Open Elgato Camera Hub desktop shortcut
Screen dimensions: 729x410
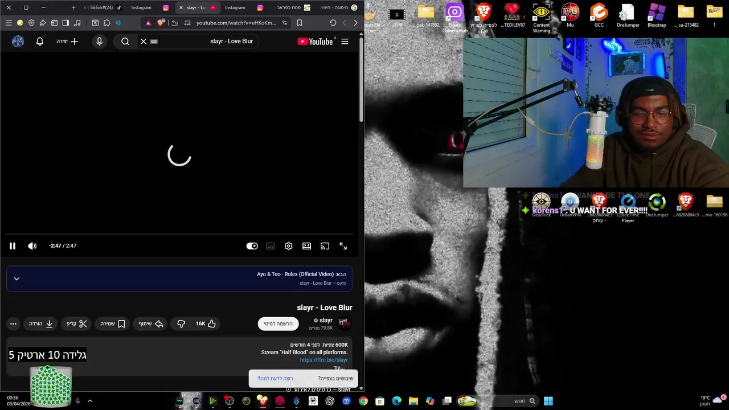tap(454, 18)
